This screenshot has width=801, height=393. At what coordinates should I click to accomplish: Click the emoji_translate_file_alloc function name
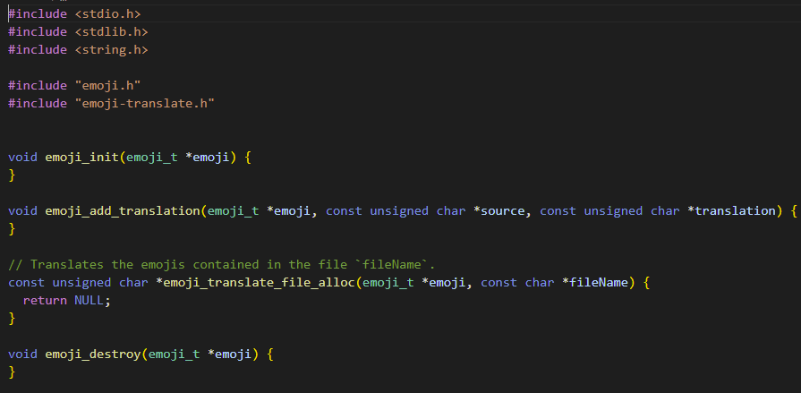pos(259,282)
